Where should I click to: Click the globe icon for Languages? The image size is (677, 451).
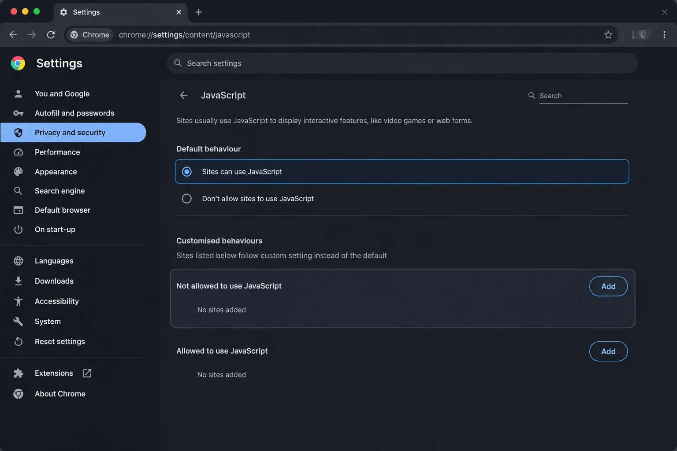[x=19, y=261]
